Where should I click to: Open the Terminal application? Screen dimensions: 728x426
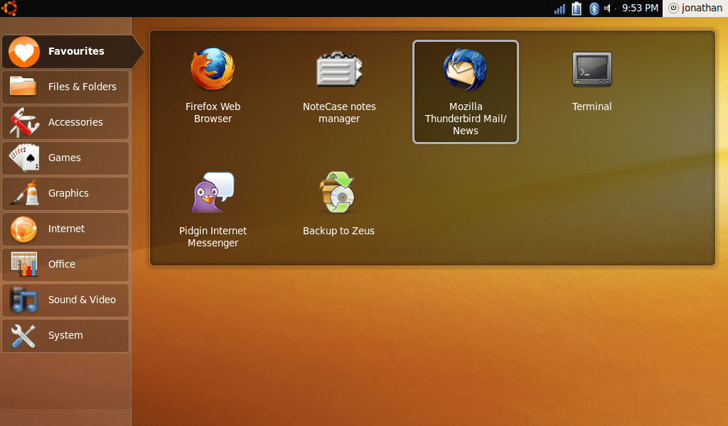tap(591, 70)
